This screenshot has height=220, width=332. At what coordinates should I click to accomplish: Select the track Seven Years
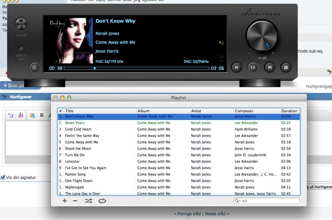point(179,123)
